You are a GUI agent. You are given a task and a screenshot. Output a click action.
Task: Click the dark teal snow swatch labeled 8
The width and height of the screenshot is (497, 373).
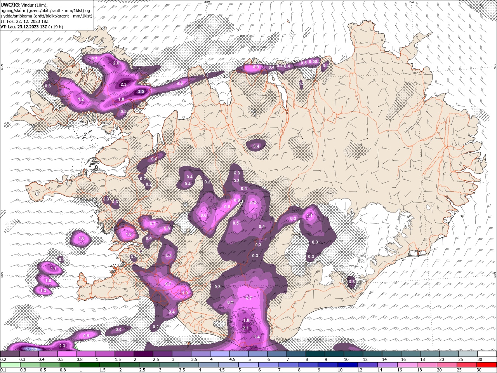(315, 354)
